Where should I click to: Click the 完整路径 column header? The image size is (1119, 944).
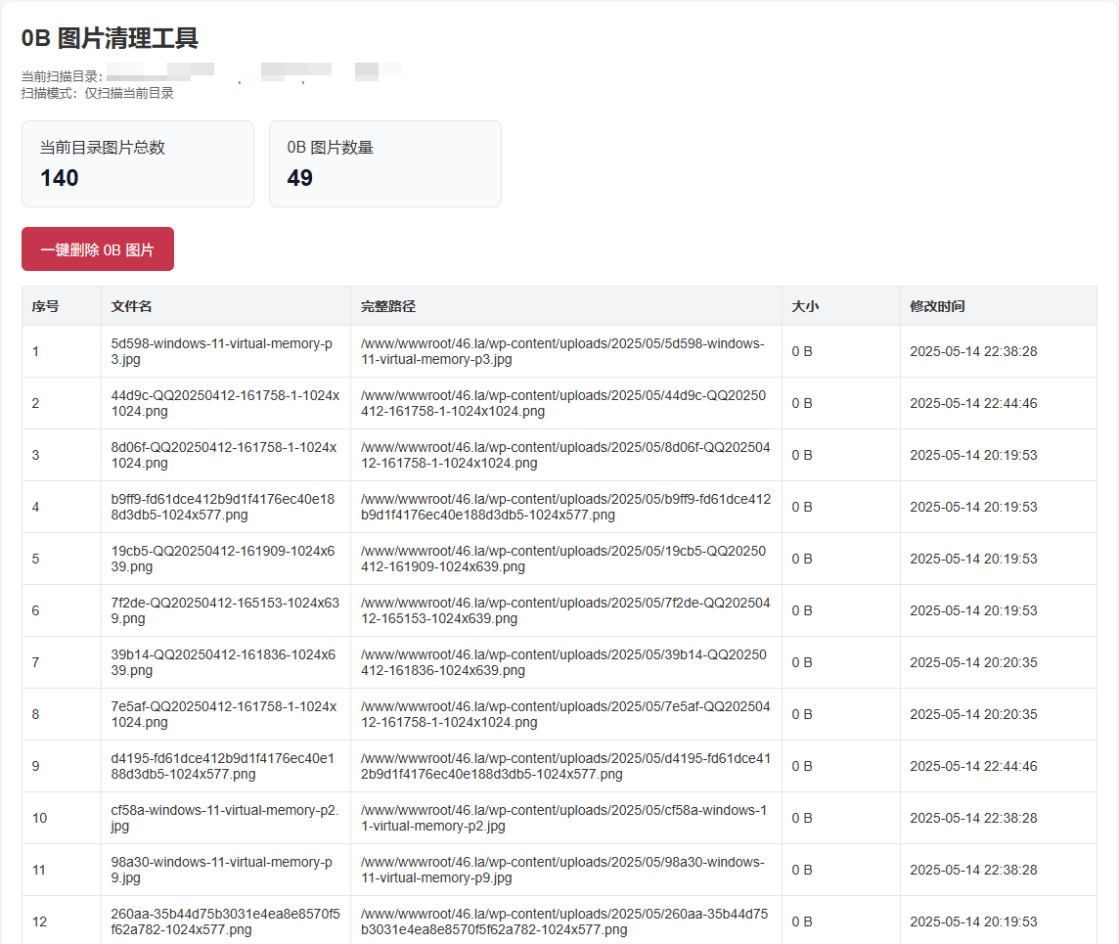point(384,306)
